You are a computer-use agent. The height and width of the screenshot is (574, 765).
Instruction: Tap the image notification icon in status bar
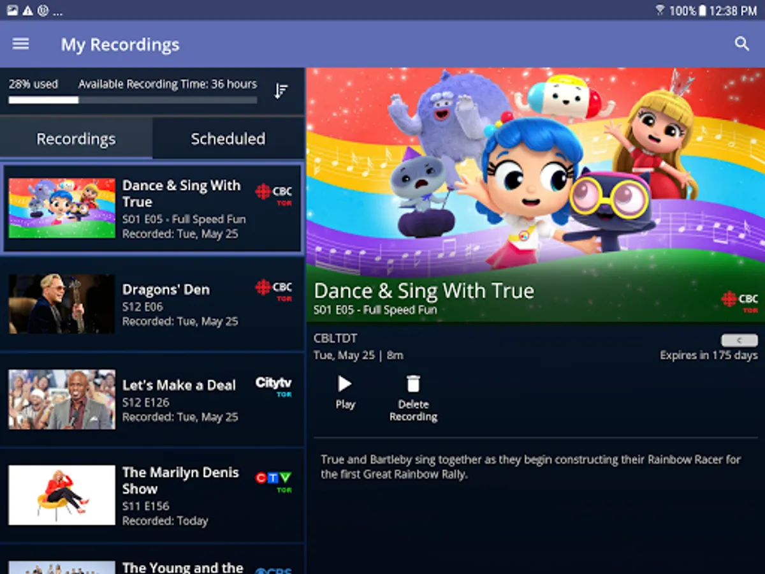pos(12,10)
